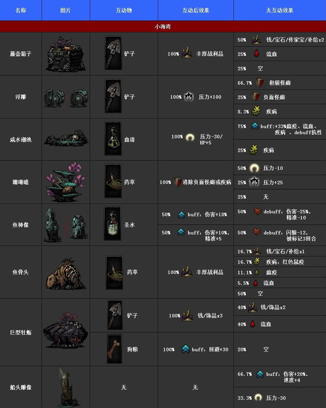This screenshot has width=326, height=408.
Task: Click the 钱/宝石/补给x1 text
Action: [x=285, y=251]
